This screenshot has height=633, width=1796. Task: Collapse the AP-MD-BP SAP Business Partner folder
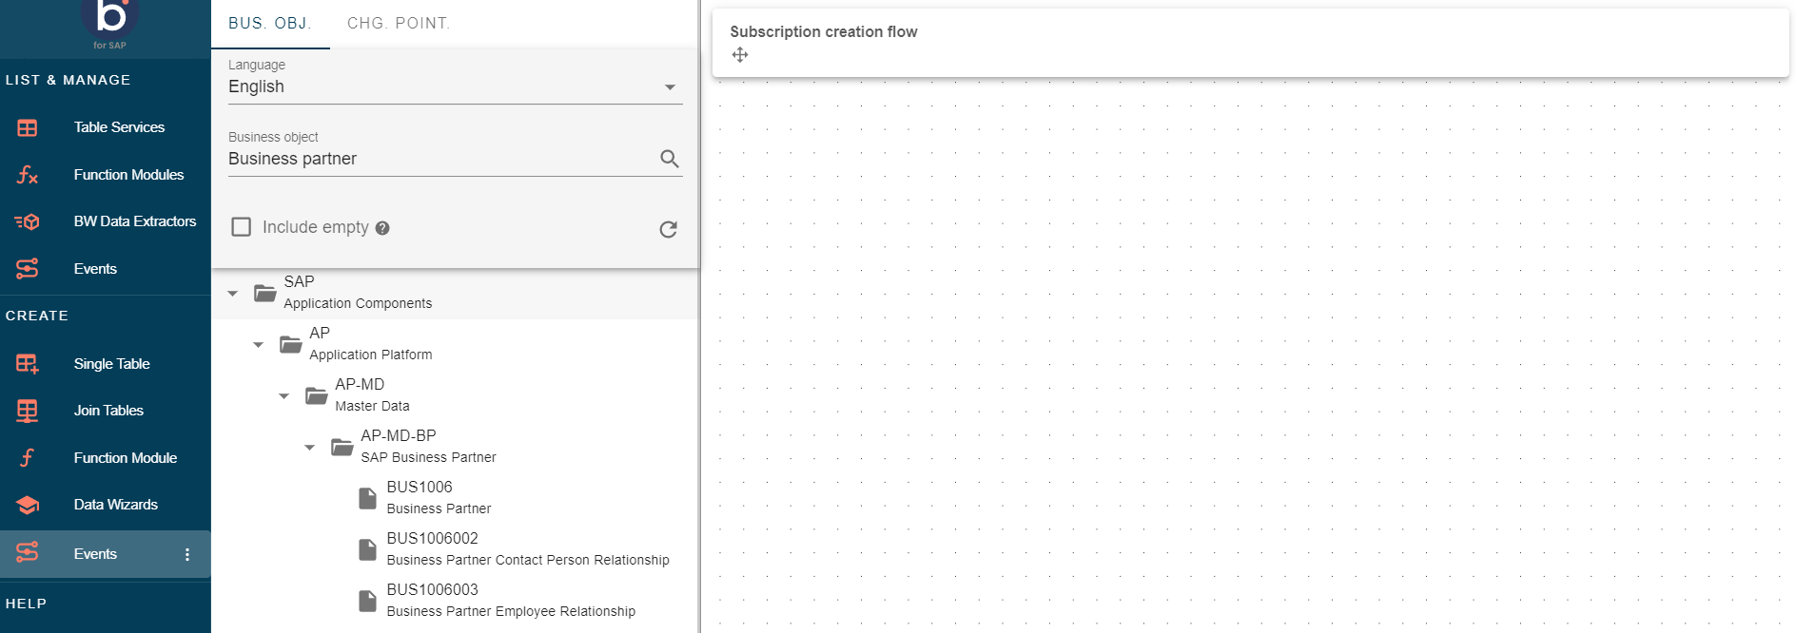click(x=309, y=448)
